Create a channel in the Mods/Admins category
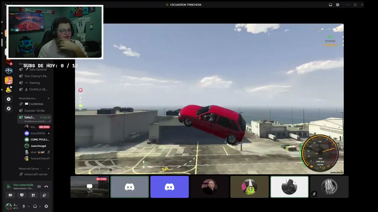Image resolution: width=378 pixels, height=212 pixels. [49, 98]
